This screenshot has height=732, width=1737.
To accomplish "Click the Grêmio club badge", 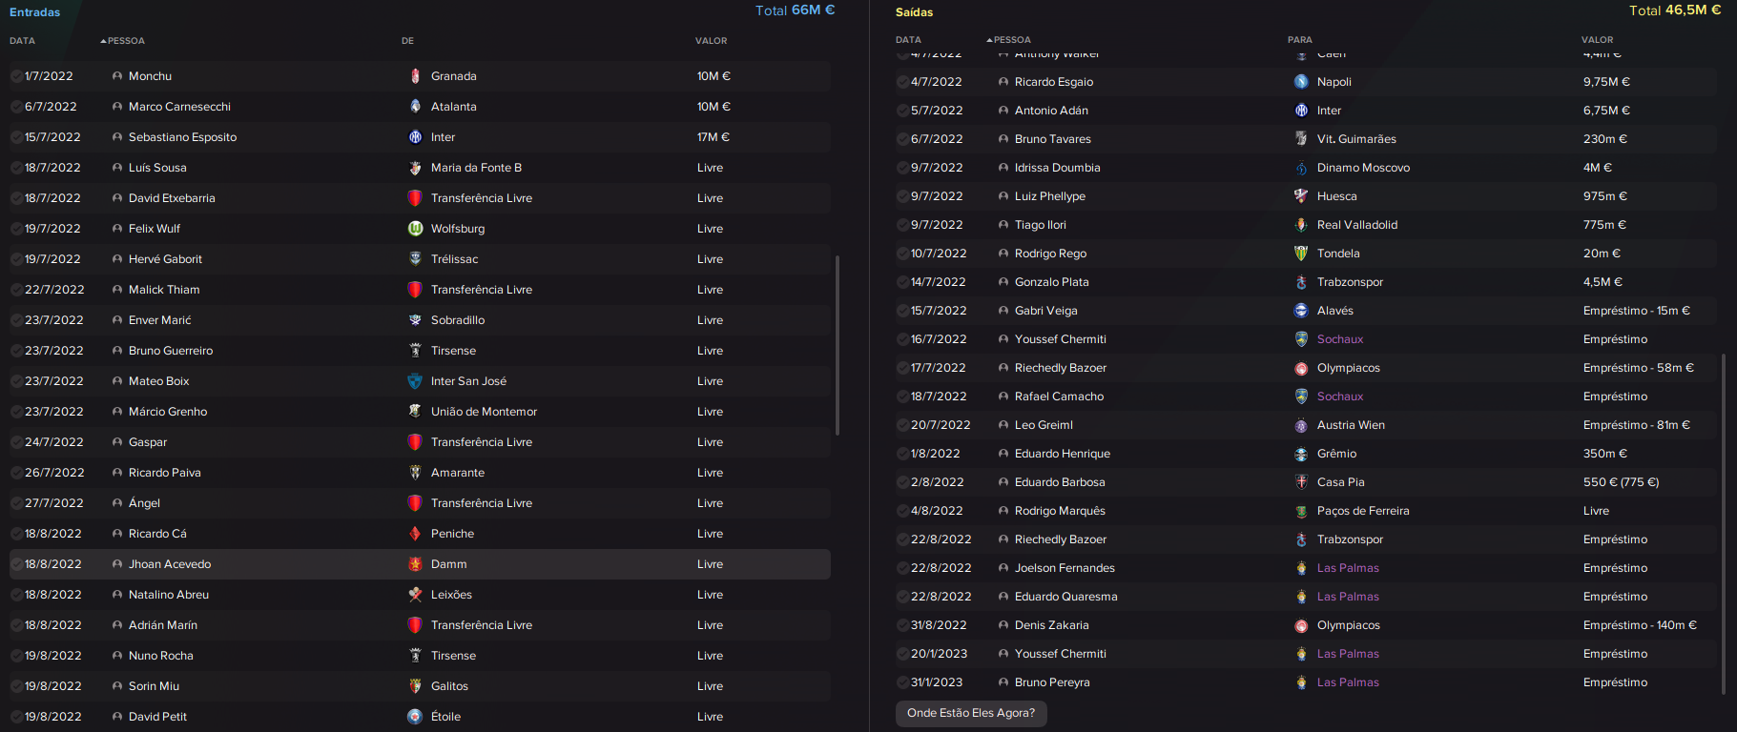I will click(x=1301, y=454).
